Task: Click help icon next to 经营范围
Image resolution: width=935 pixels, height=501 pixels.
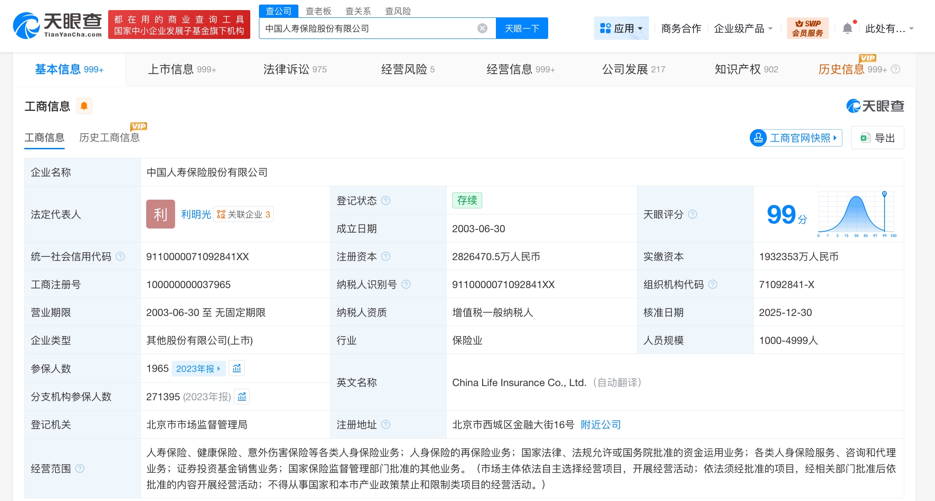Action: (80, 468)
